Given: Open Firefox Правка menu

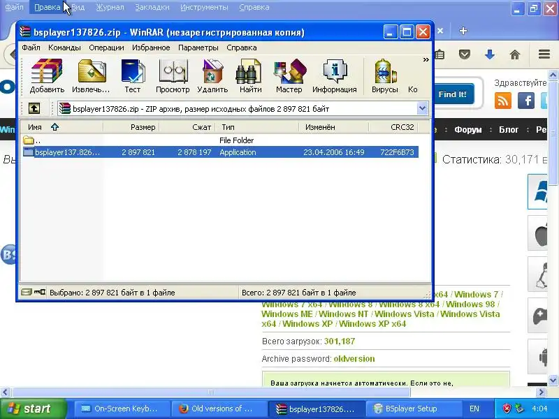Looking at the screenshot, I should click(x=48, y=7).
